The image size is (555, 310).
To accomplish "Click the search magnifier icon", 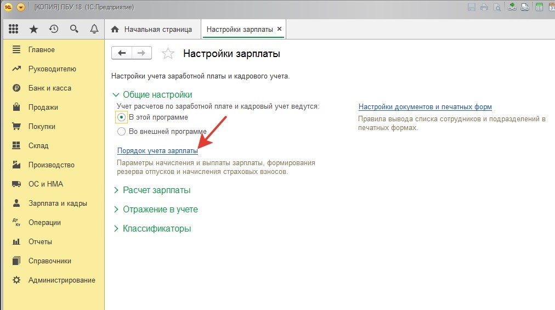I will click(73, 29).
